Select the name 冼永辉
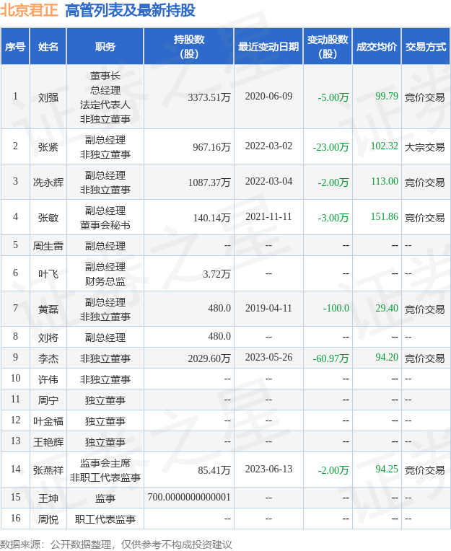451x551 pixels. coord(48,182)
